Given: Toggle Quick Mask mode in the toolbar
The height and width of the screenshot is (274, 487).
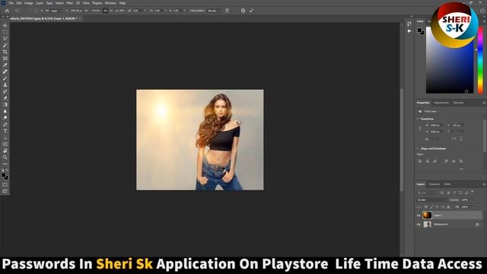Looking at the screenshot, I should [5, 185].
